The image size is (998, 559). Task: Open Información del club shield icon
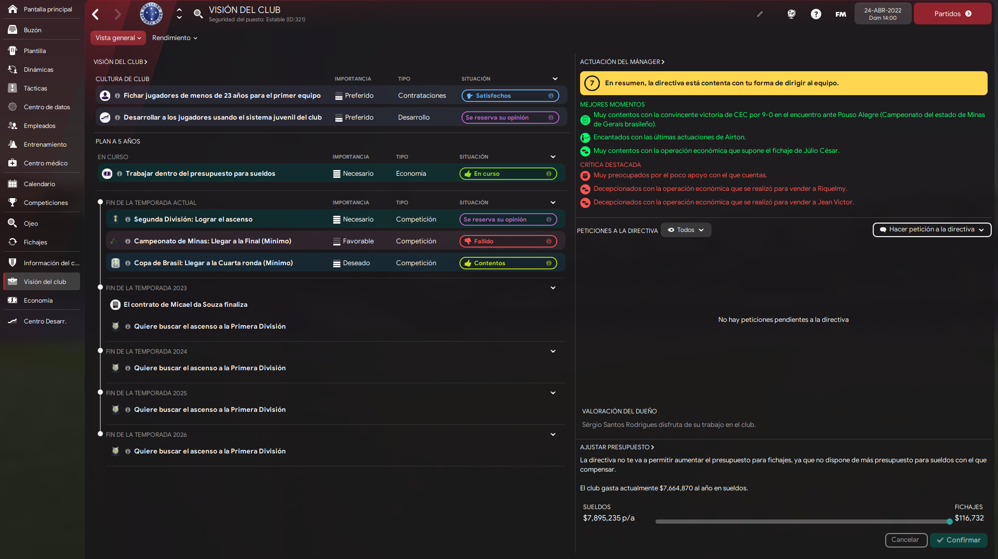[12, 263]
